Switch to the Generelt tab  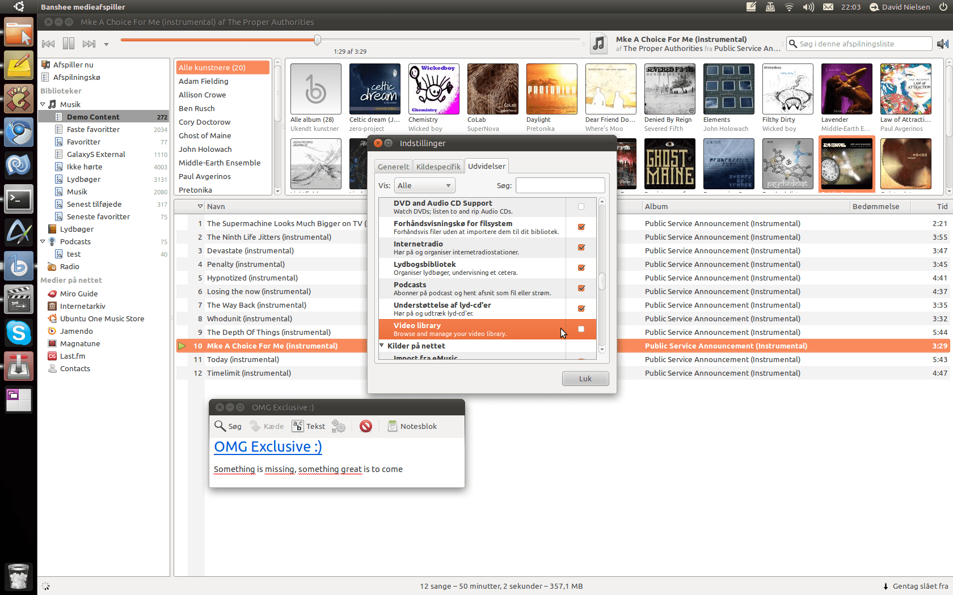click(x=393, y=167)
